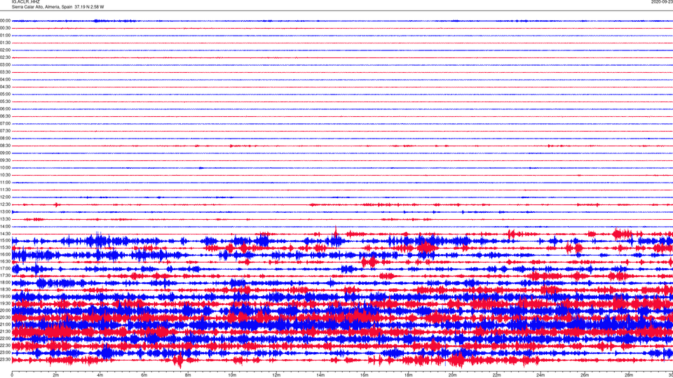
Task: Select the '04:30' time row label
Action: [x=5, y=87]
